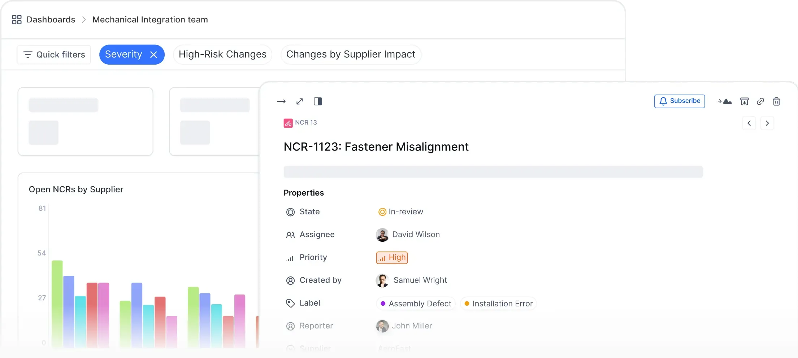Viewport: 798px width, 358px height.
Task: Open the Priority dropdown showing High
Action: tap(392, 257)
